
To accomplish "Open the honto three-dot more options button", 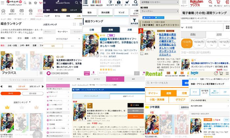I will 226,120.
